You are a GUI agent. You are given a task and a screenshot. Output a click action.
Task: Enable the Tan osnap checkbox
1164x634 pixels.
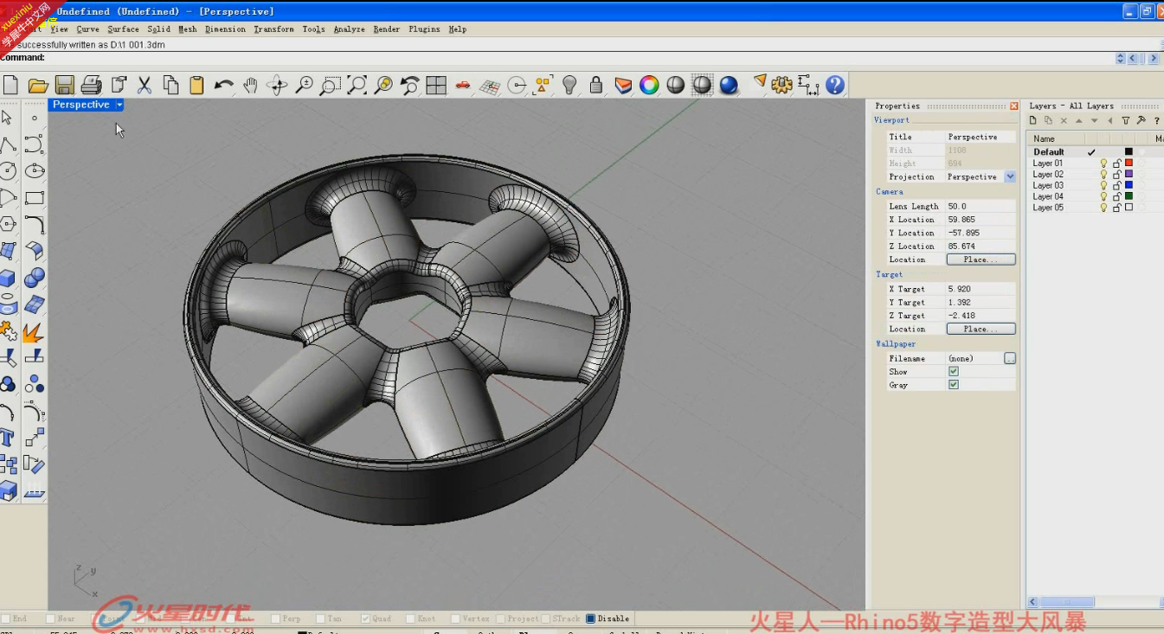tap(320, 618)
